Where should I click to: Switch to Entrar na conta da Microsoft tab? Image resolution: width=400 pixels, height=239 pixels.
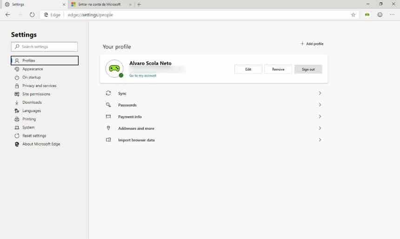[101, 4]
